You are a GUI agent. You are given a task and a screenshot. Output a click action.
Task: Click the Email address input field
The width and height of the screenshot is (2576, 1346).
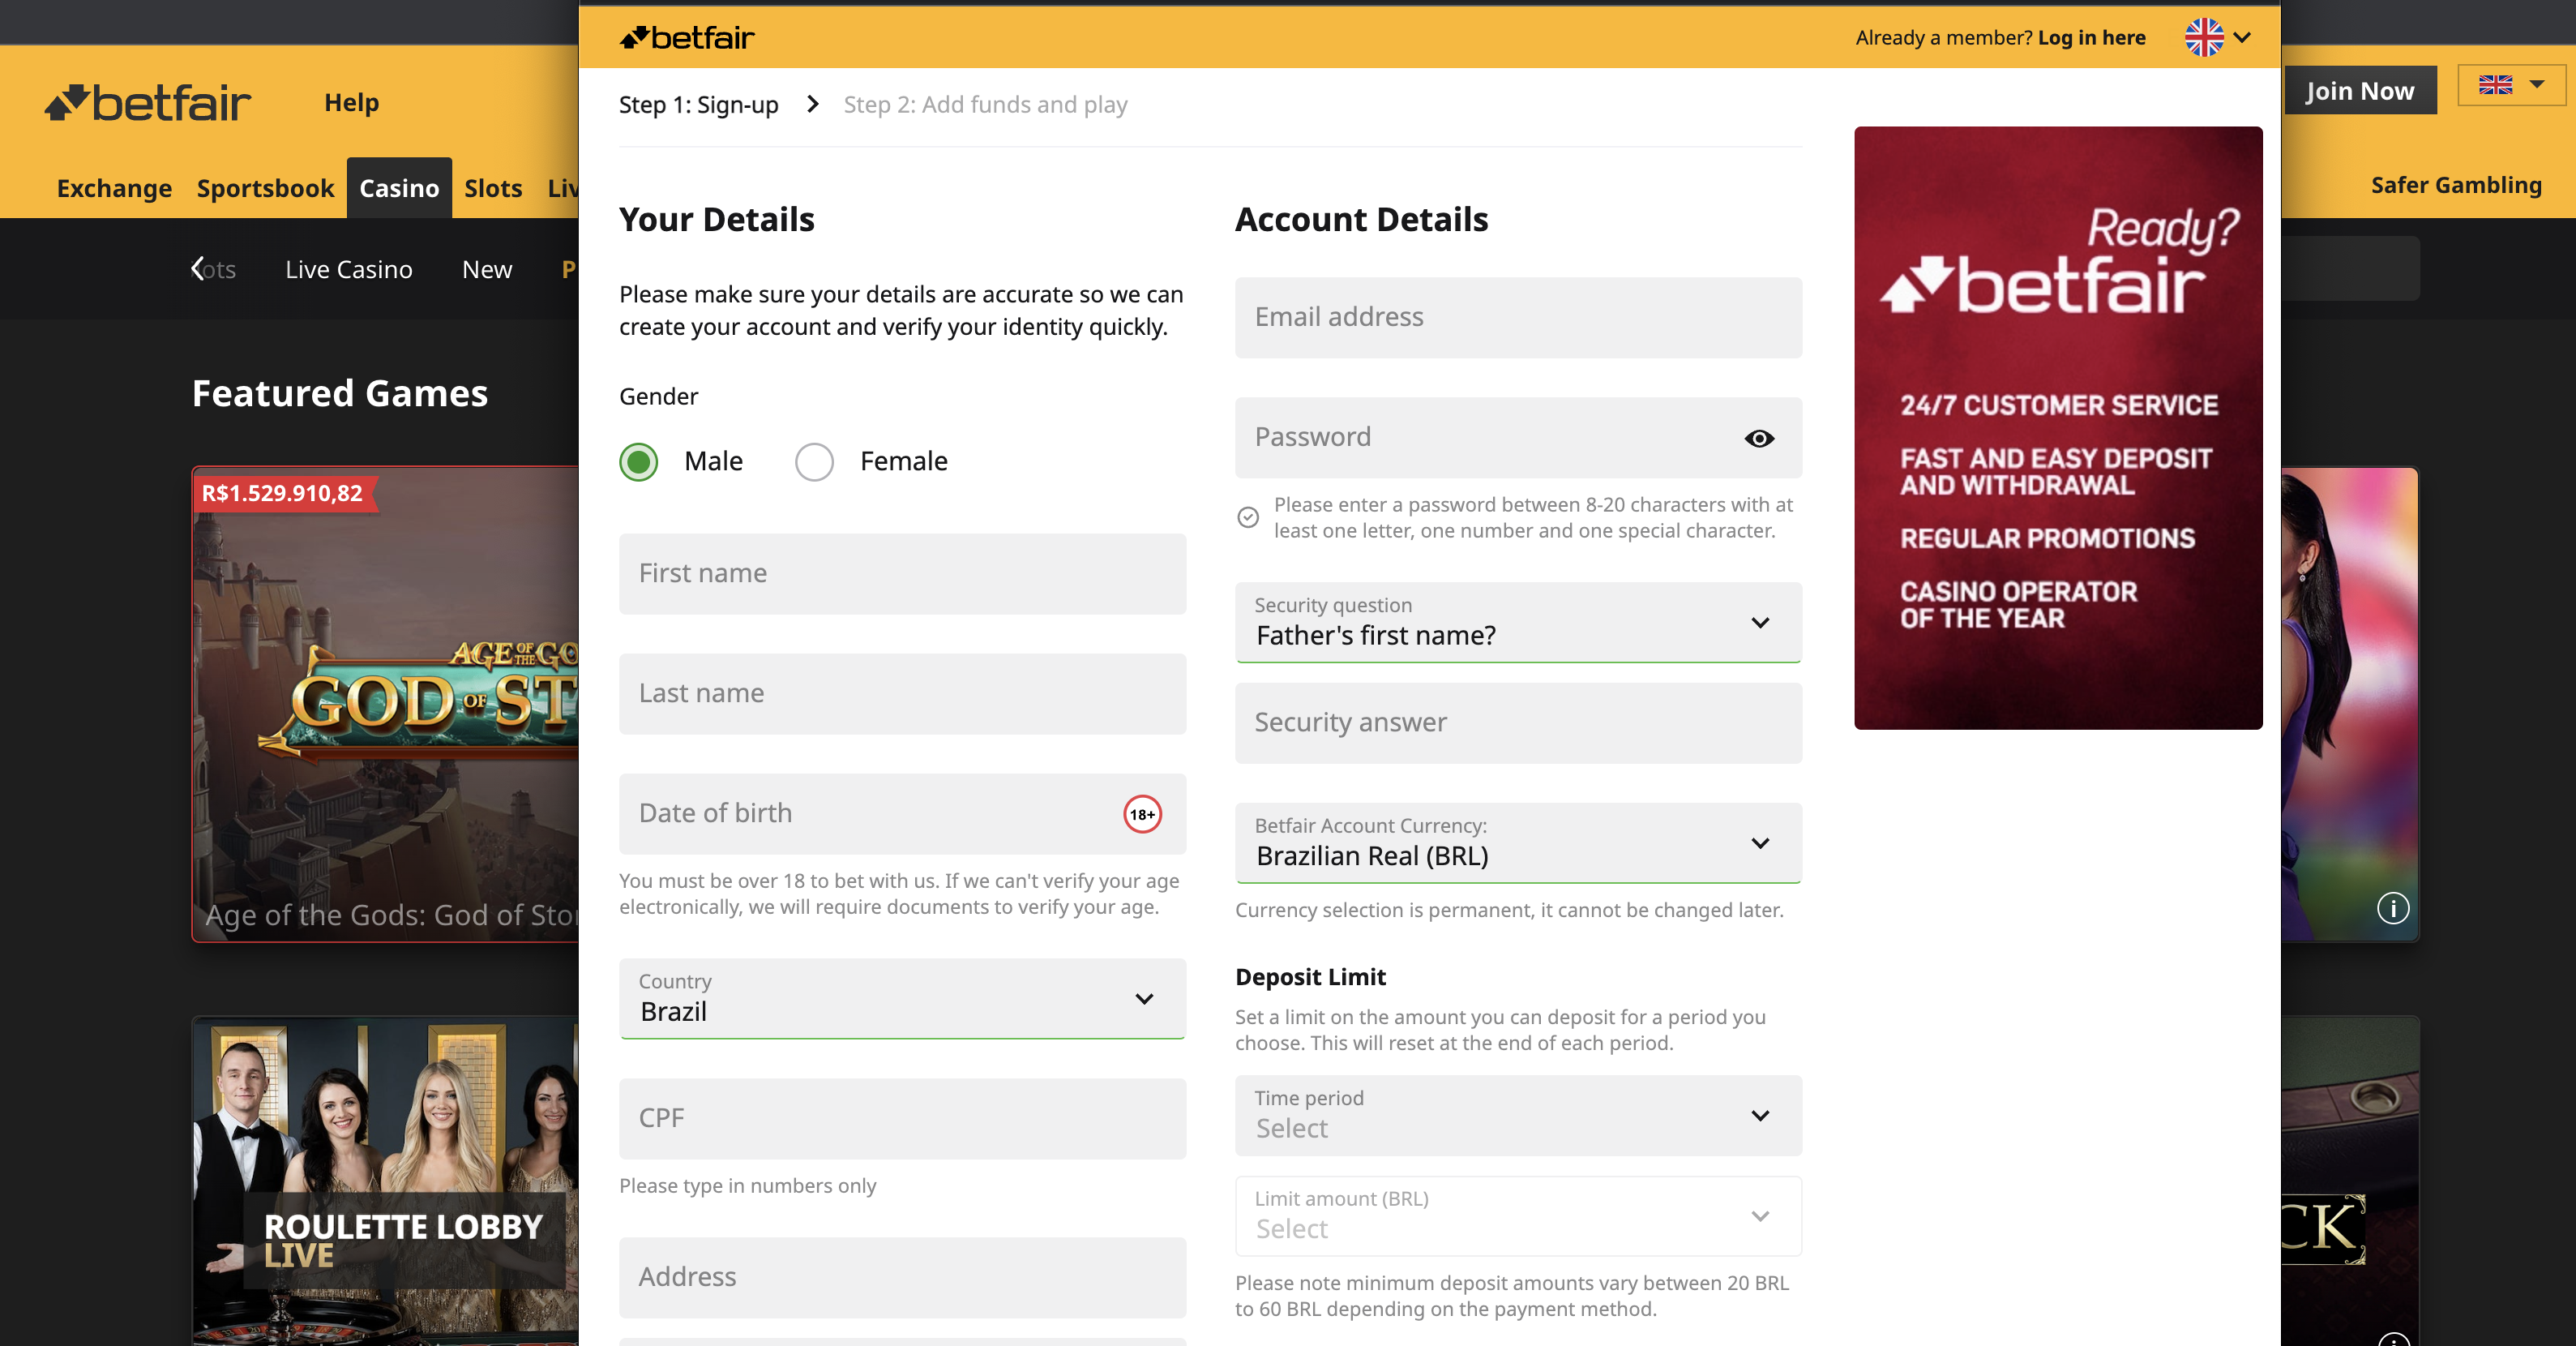[1517, 317]
